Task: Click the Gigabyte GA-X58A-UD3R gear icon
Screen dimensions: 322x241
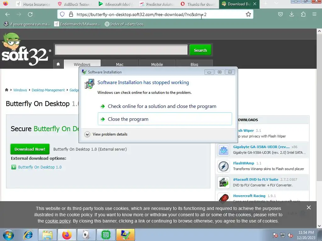Action: (224, 150)
